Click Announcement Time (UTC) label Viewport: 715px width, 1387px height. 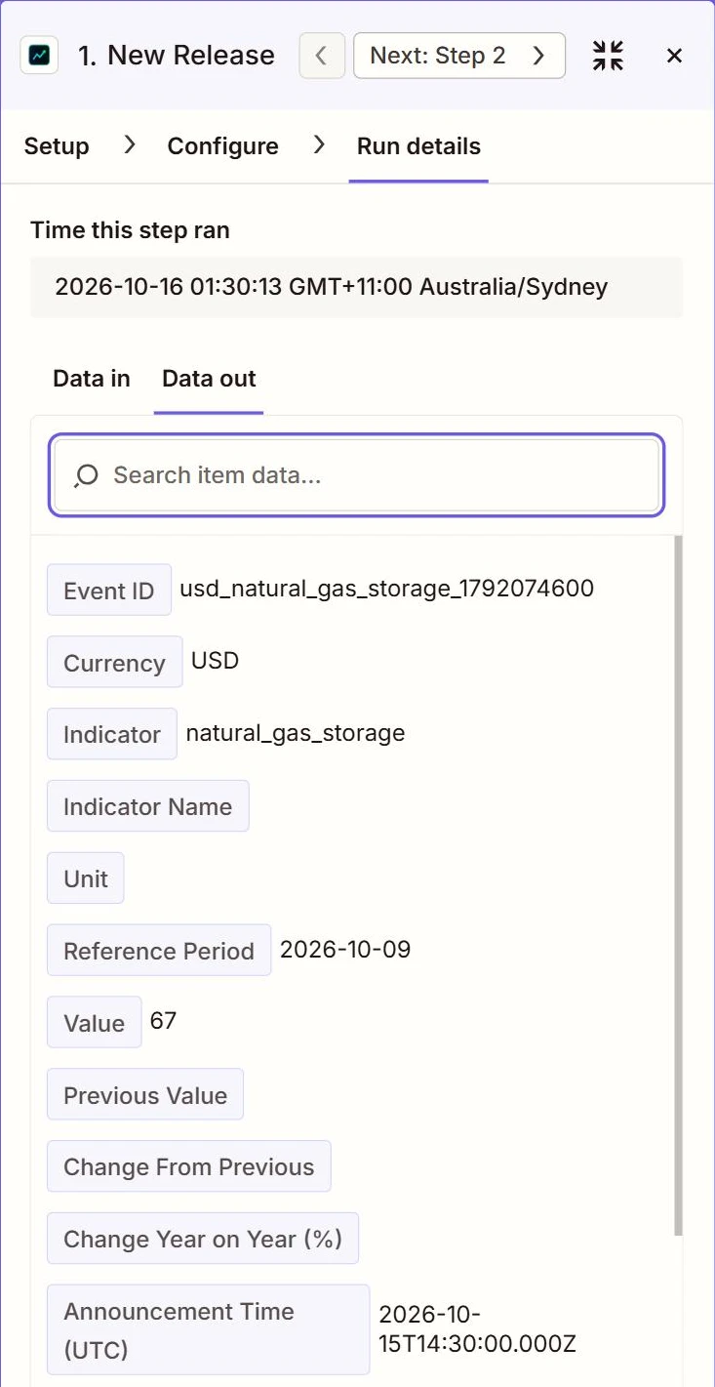tap(209, 1329)
